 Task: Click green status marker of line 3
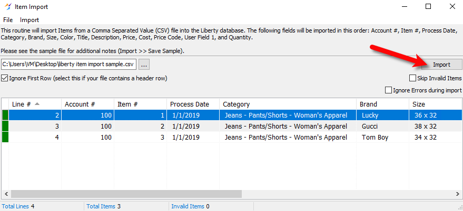point(5,126)
